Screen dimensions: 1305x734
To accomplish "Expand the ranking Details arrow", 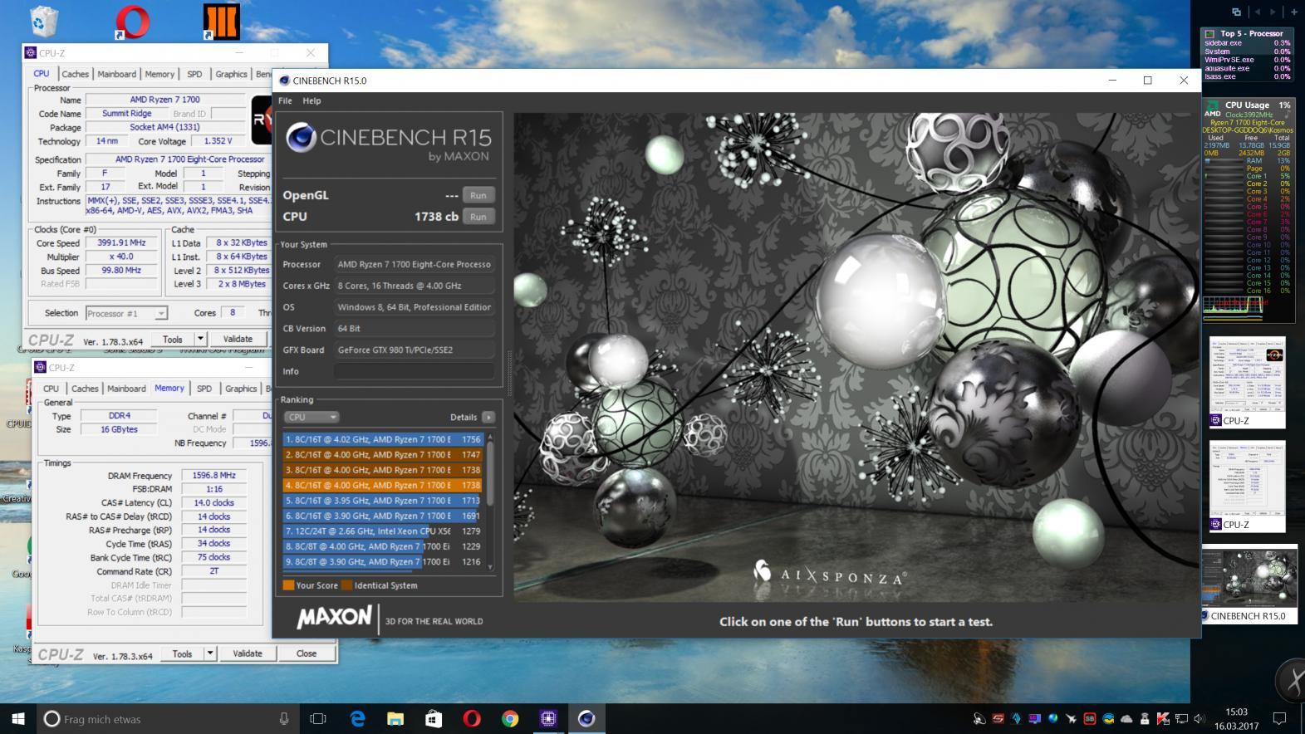I will pyautogui.click(x=488, y=417).
